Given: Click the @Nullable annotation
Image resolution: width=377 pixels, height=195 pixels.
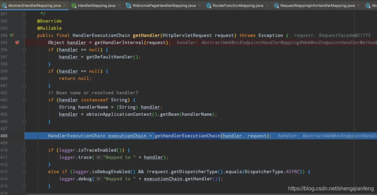Looking at the screenshot, I should [x=49, y=28].
